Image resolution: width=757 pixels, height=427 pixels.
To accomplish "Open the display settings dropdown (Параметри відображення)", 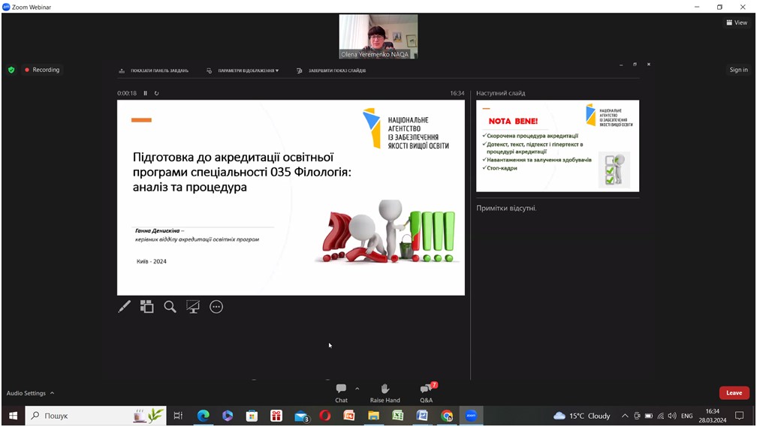I will [x=244, y=71].
